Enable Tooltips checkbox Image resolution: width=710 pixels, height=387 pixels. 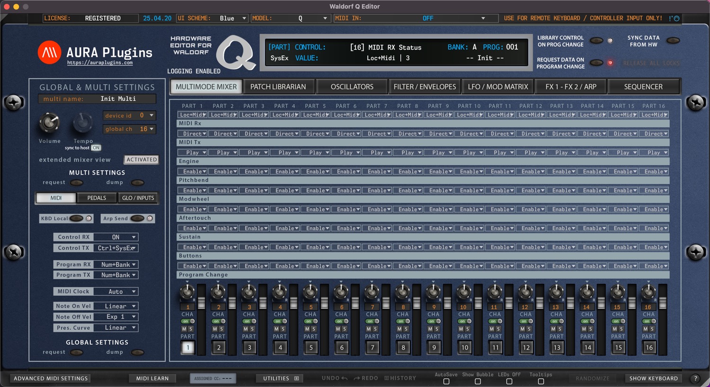(x=541, y=381)
